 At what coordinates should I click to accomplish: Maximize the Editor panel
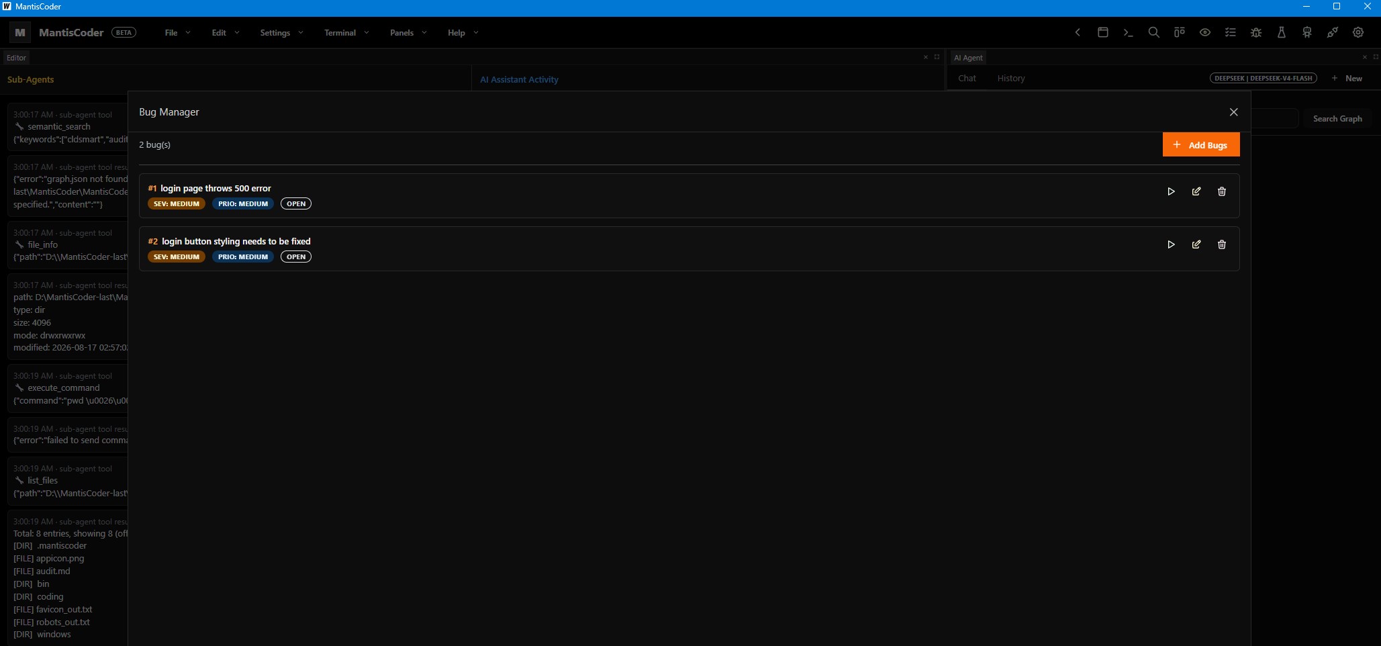[937, 57]
